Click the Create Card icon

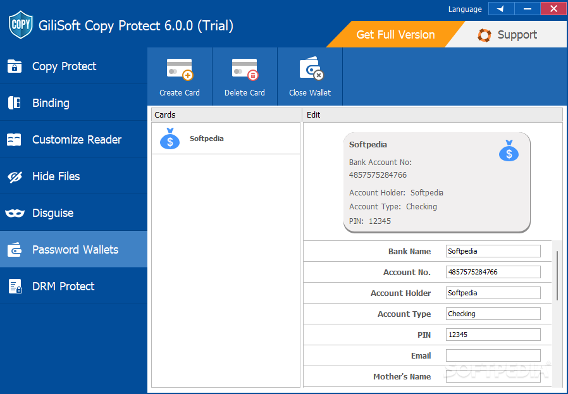point(180,69)
